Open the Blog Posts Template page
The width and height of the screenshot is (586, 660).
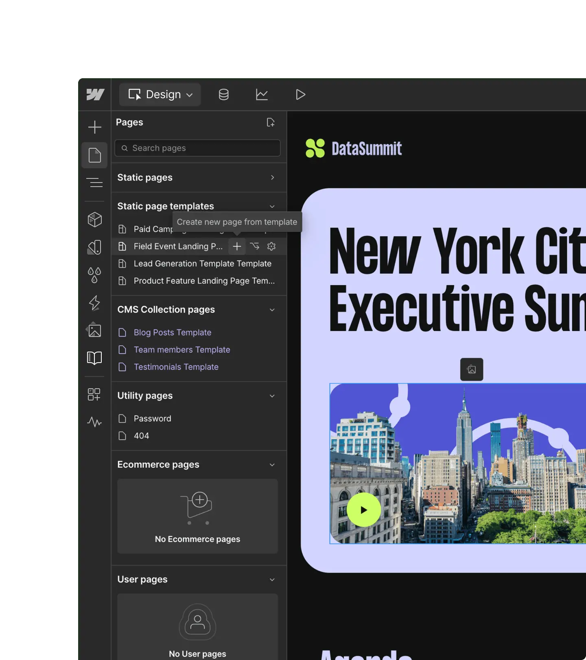[173, 332]
